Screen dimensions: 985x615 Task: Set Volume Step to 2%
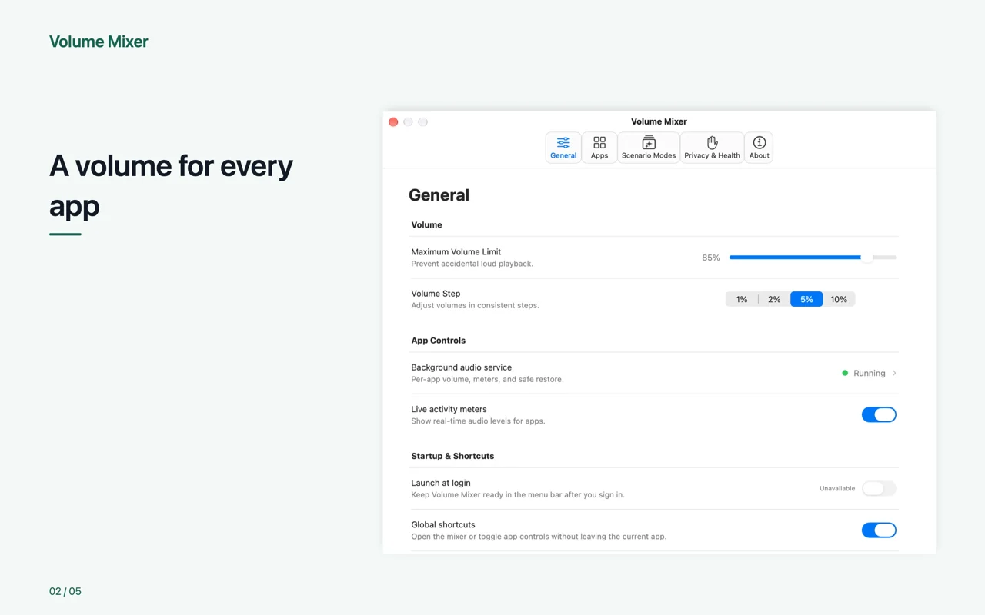click(774, 299)
